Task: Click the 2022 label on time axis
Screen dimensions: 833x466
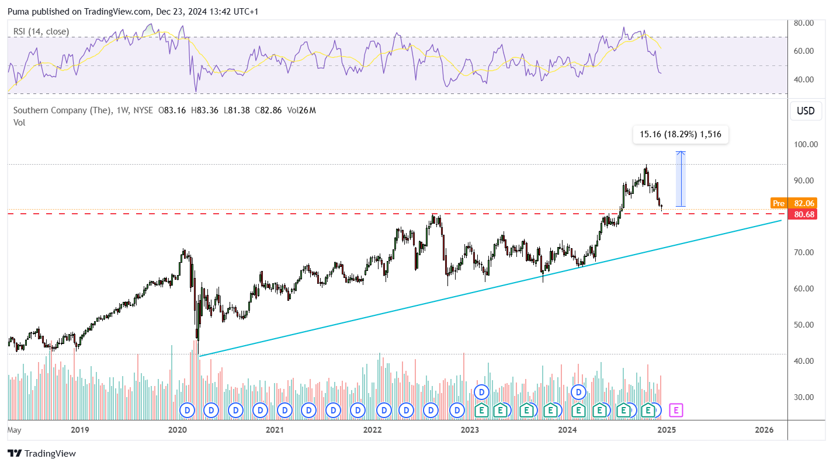Action: click(x=372, y=430)
